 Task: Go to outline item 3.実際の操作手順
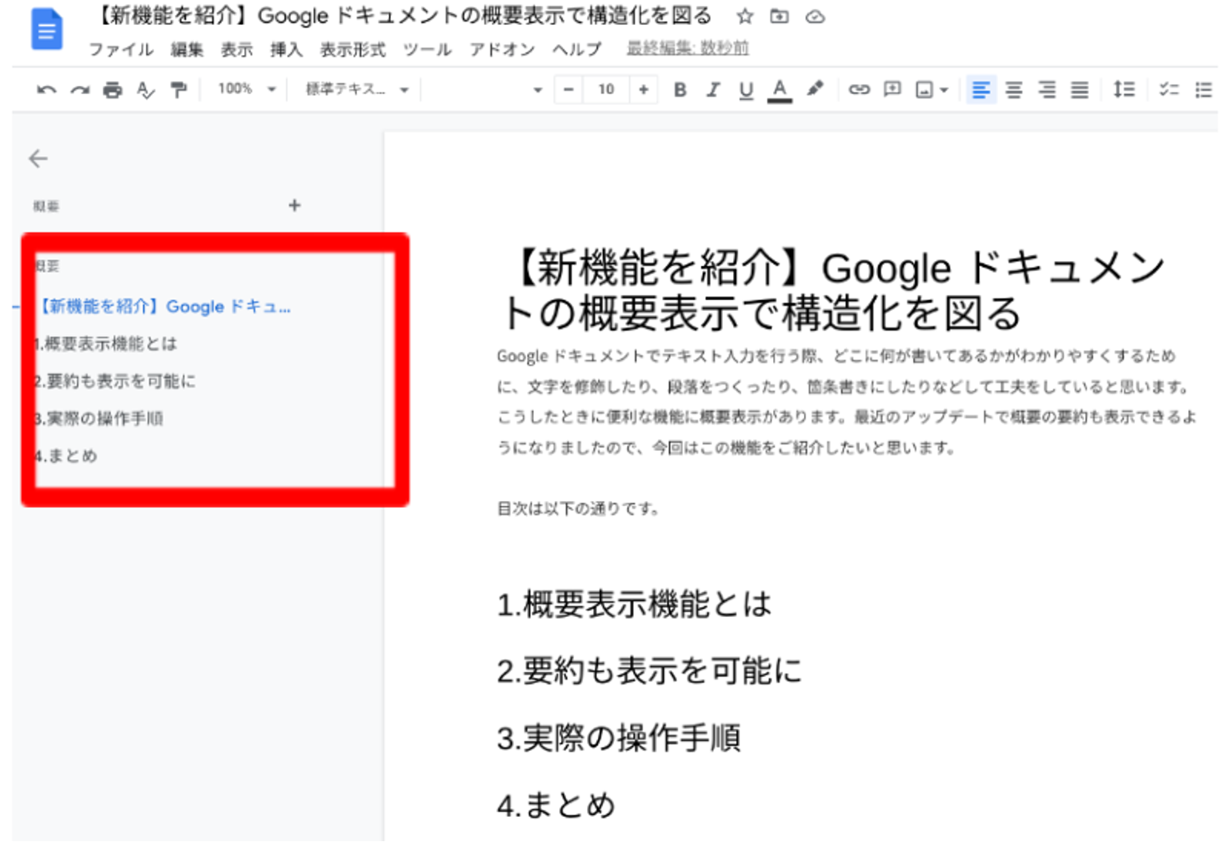pos(99,418)
